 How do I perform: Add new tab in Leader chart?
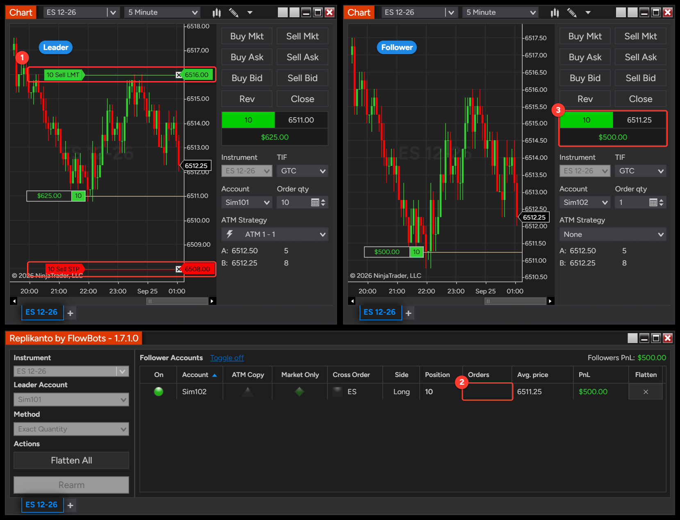(71, 313)
